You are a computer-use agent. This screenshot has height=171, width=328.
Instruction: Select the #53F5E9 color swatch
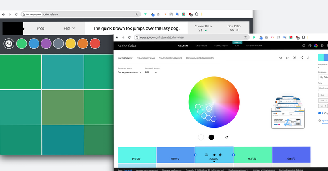[x=137, y=155]
